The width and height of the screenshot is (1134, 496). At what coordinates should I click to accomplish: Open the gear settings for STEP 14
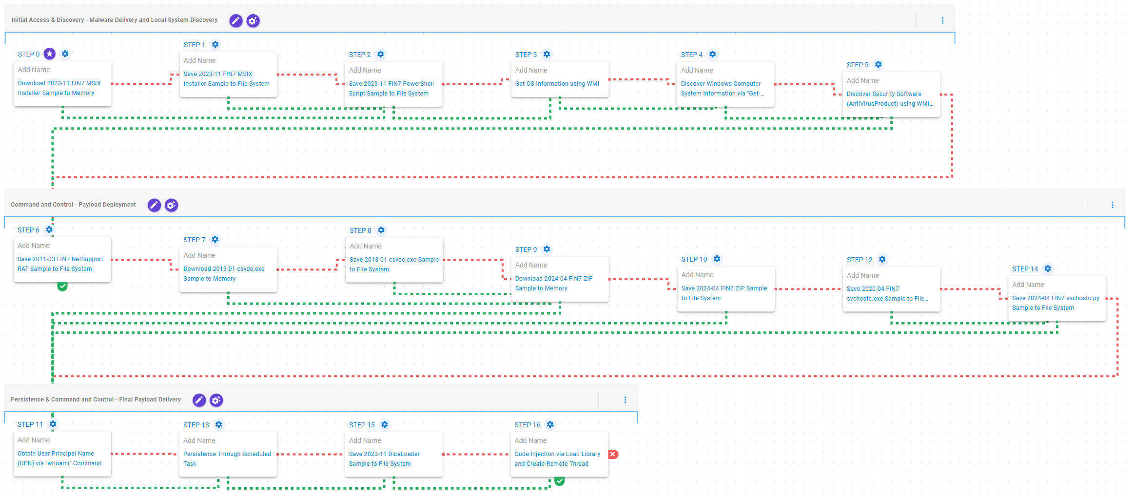pyautogui.click(x=1048, y=269)
